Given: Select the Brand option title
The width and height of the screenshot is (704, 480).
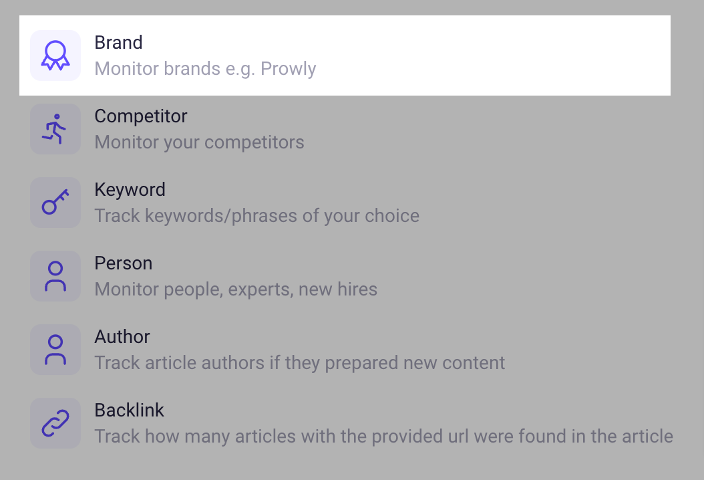Looking at the screenshot, I should pyautogui.click(x=118, y=43).
